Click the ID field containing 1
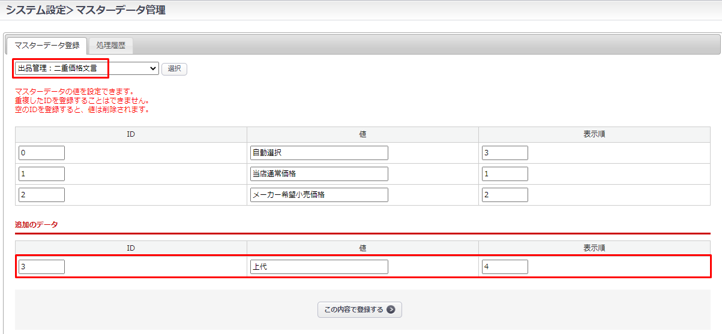 coord(41,174)
